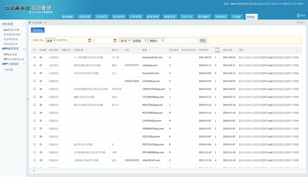Click the lock screen monitor icon
Screen dimensions: 308x177
coord(298,16)
